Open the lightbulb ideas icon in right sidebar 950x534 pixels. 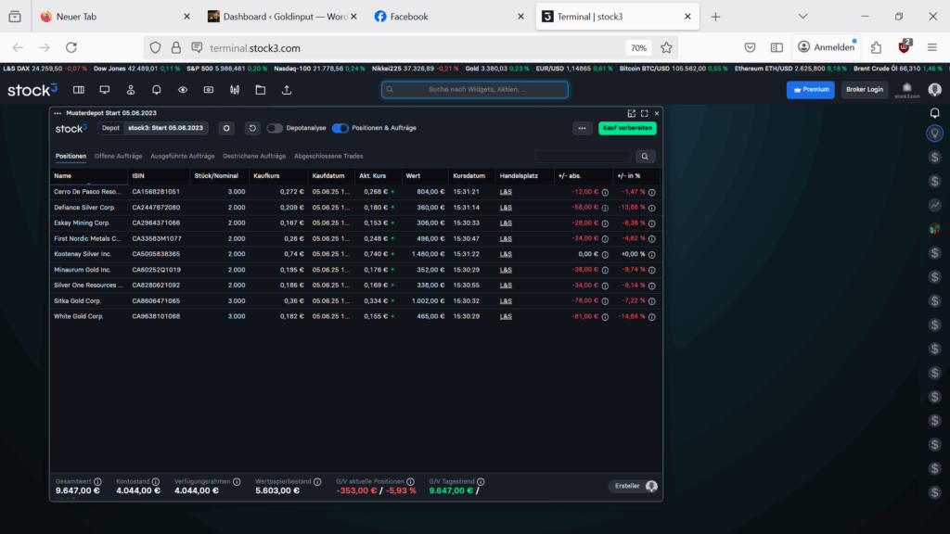935,133
